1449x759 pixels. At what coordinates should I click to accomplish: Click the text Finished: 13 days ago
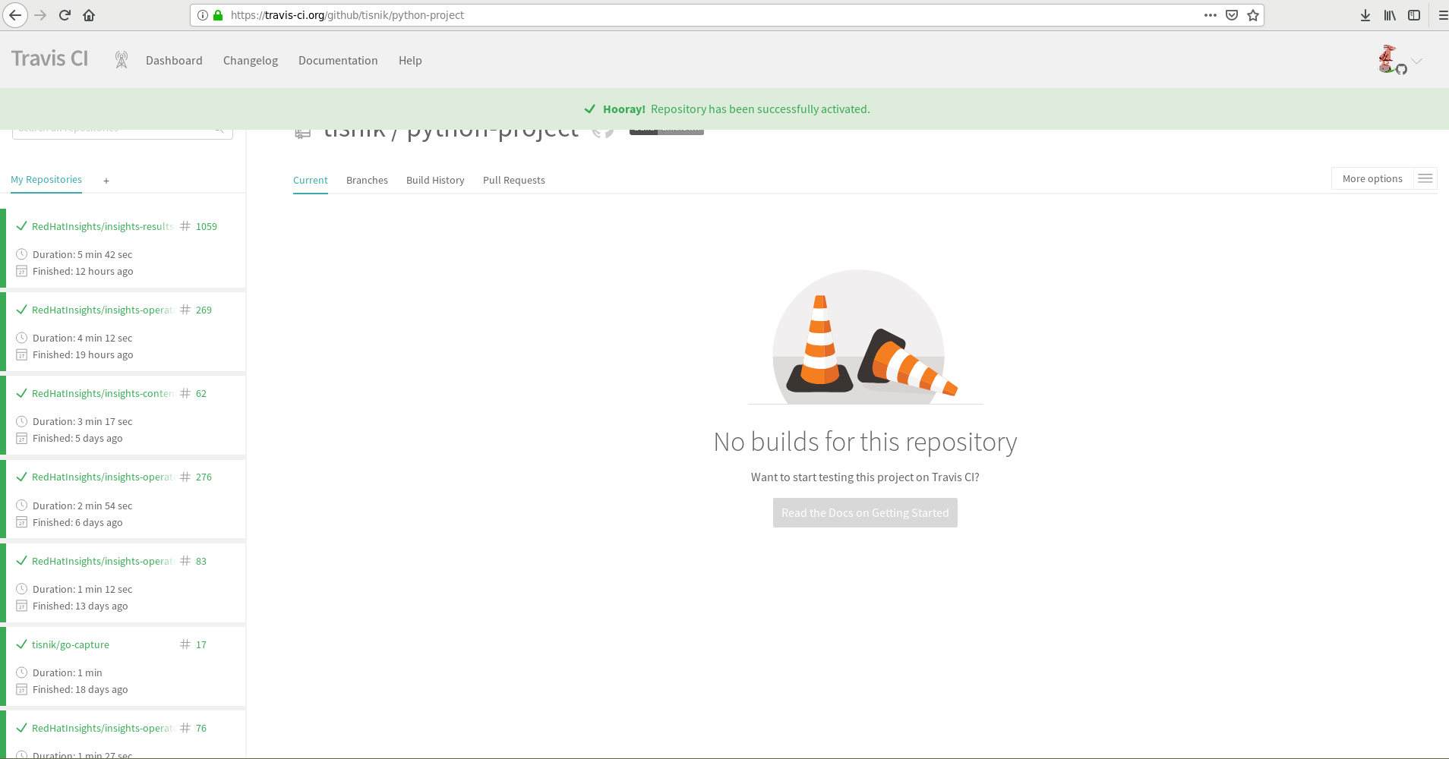80,606
